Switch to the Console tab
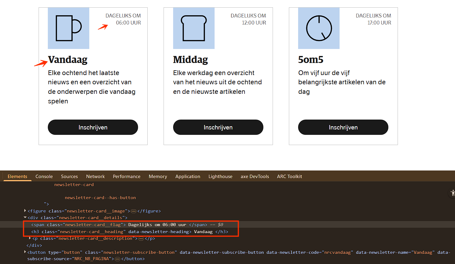Screen dimensions: 455x264 click(44, 177)
